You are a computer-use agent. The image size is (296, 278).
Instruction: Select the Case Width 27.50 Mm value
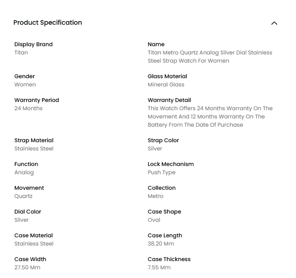(27, 267)
